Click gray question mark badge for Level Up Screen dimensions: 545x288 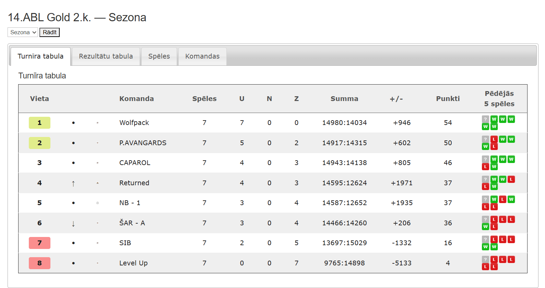(485, 260)
